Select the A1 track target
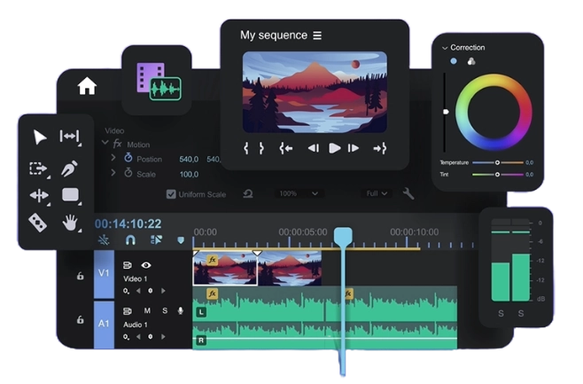 (104, 324)
